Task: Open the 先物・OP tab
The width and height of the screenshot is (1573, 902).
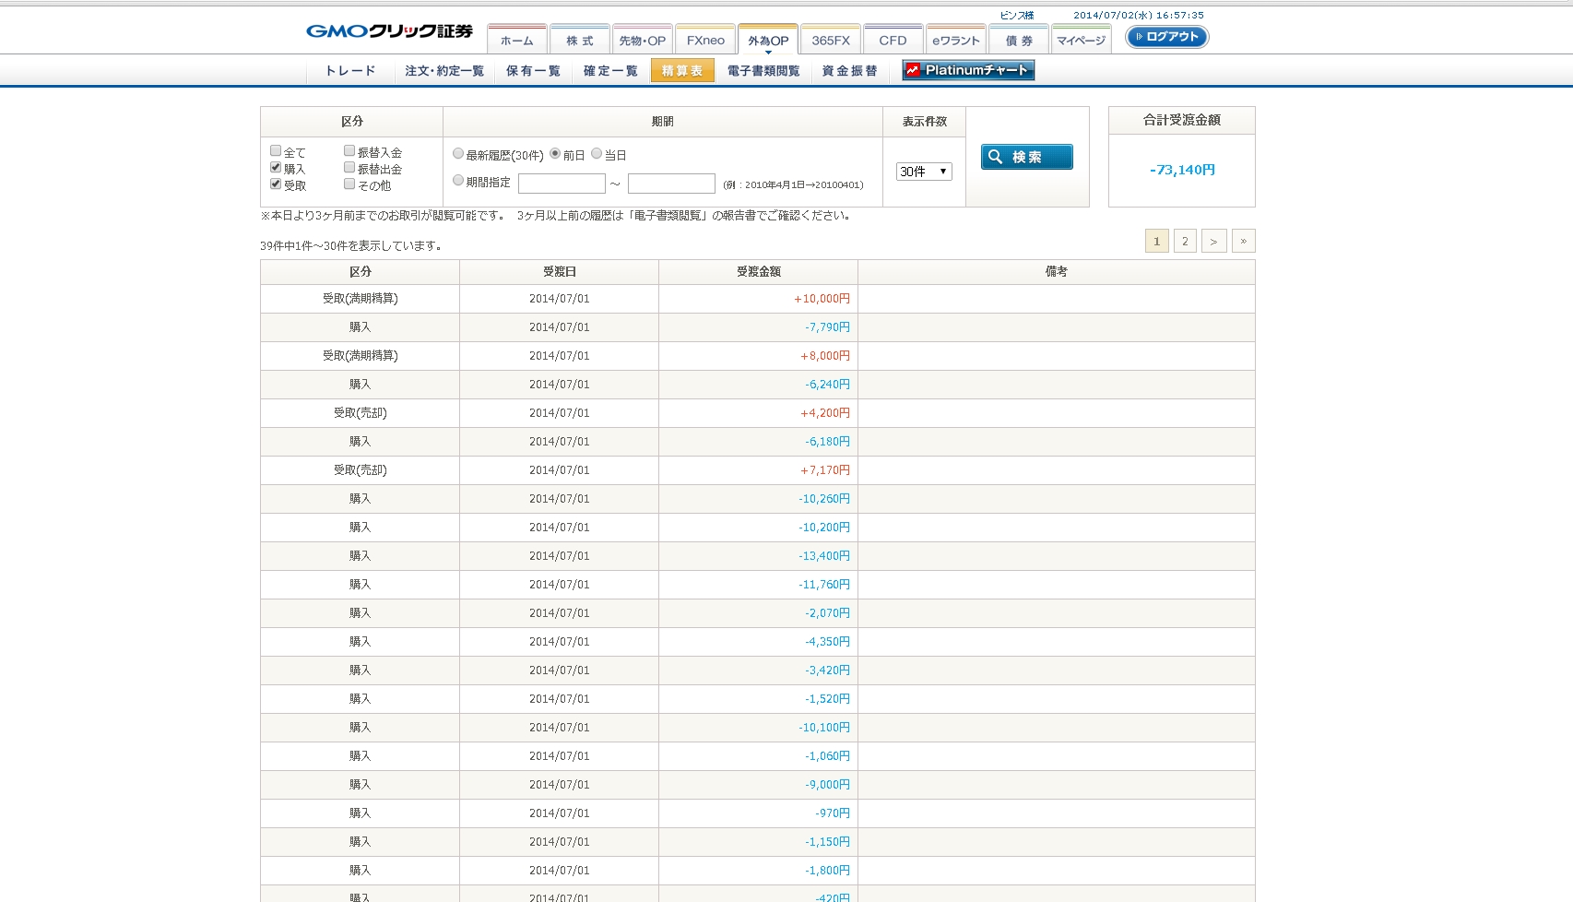Action: pos(643,40)
